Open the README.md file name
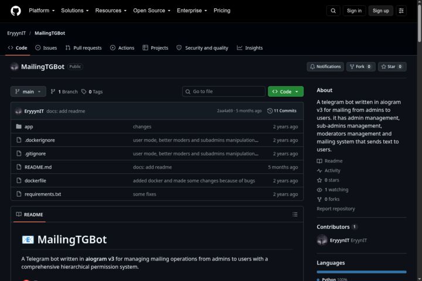 [x=38, y=167]
